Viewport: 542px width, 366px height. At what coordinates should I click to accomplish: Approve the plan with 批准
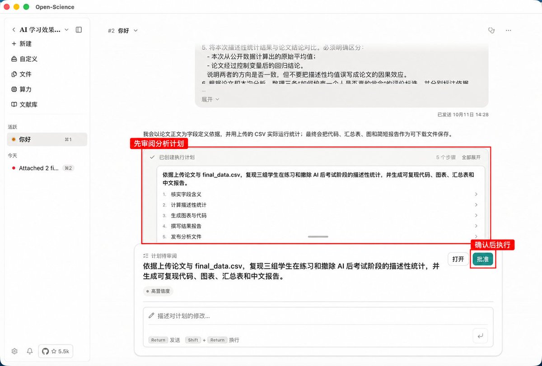pos(483,259)
